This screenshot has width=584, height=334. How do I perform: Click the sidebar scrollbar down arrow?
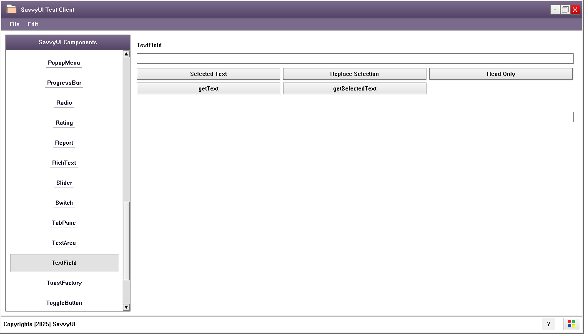pos(126,307)
